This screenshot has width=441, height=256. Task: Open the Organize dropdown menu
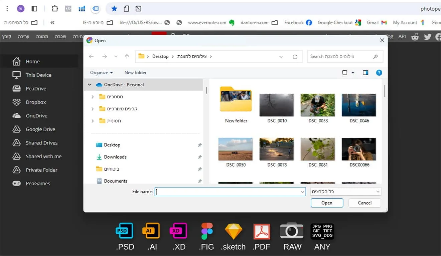(x=102, y=73)
